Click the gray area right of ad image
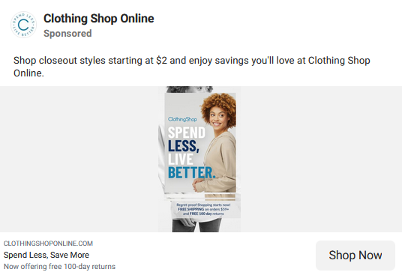The height and width of the screenshot is (275, 402). click(x=321, y=160)
